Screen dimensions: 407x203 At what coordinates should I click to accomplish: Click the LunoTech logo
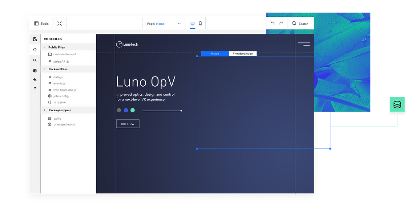[x=127, y=44]
